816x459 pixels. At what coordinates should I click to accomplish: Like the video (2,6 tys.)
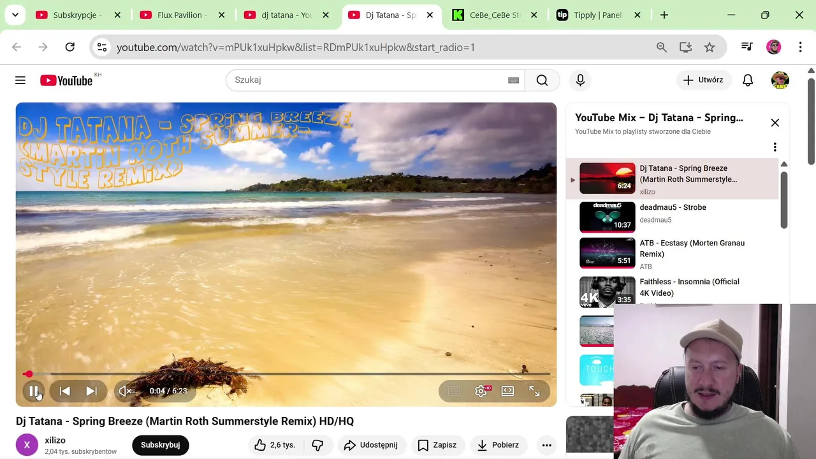coord(275,445)
